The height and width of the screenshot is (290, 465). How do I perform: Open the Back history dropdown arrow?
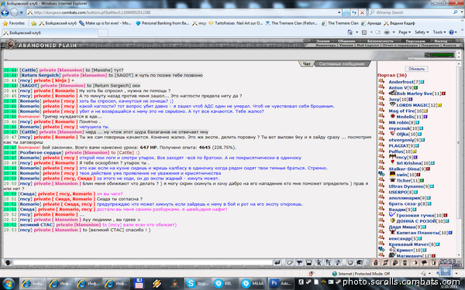pyautogui.click(x=22, y=12)
